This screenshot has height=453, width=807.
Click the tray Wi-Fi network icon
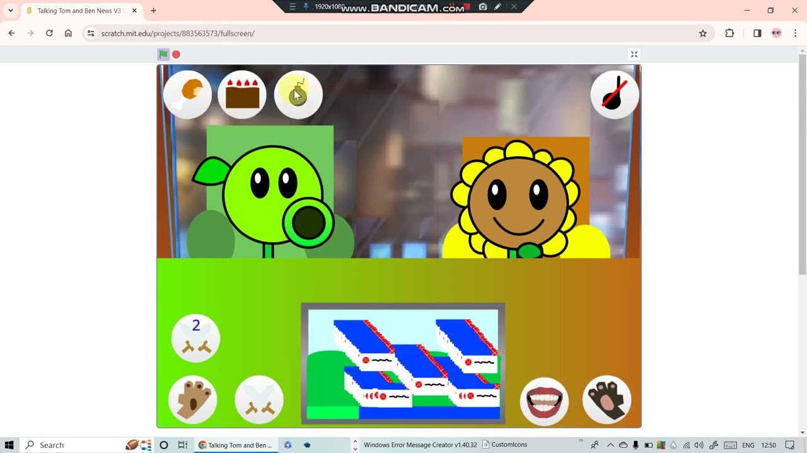[x=687, y=445]
